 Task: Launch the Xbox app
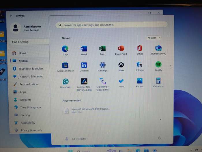tap(121, 67)
